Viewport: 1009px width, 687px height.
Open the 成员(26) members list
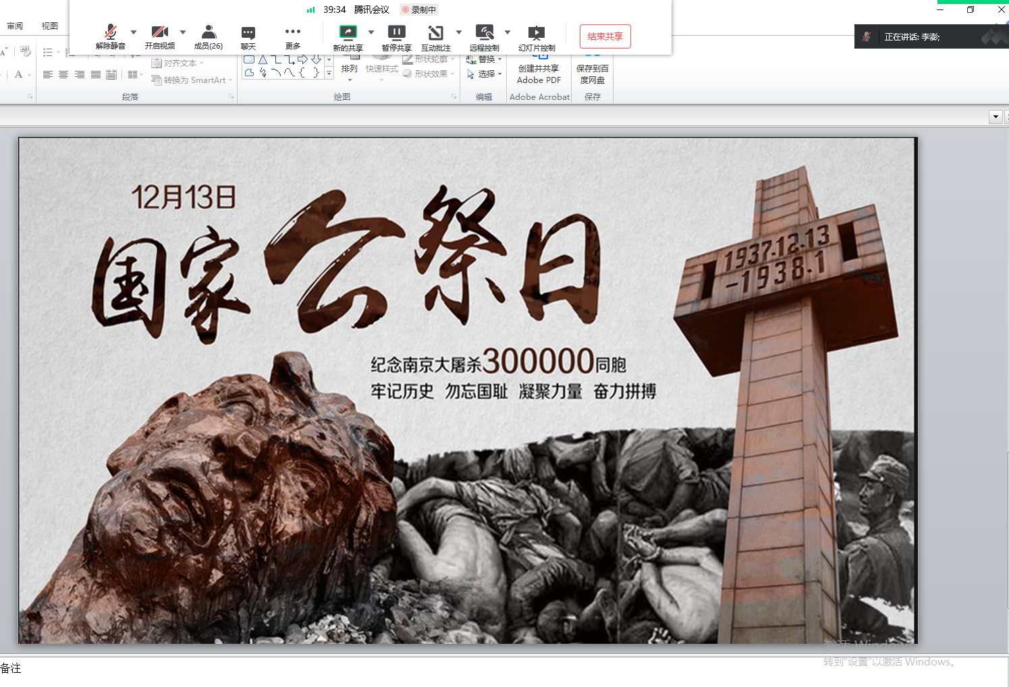209,37
